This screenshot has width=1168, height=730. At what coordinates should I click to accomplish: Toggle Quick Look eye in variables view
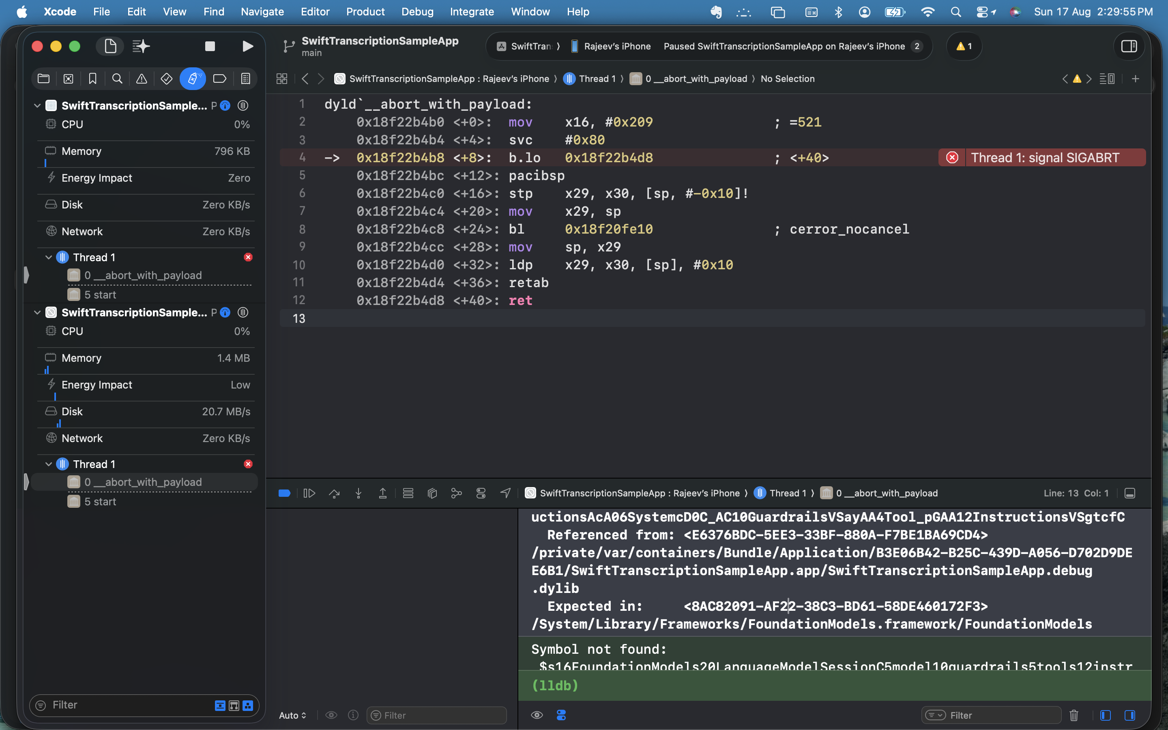331,715
